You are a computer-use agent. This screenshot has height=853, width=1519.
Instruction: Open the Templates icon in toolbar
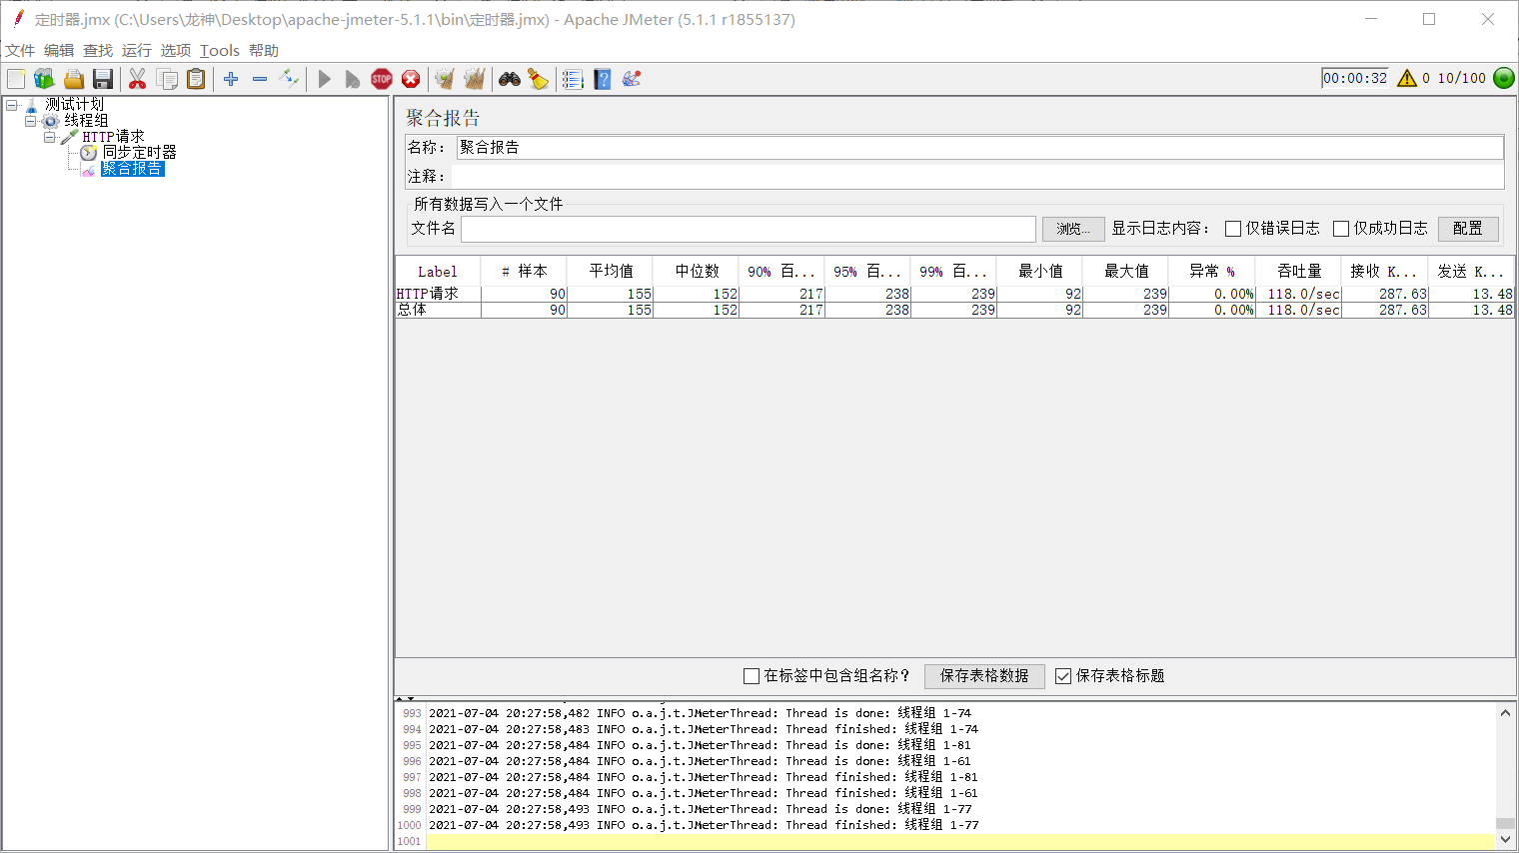click(x=44, y=79)
